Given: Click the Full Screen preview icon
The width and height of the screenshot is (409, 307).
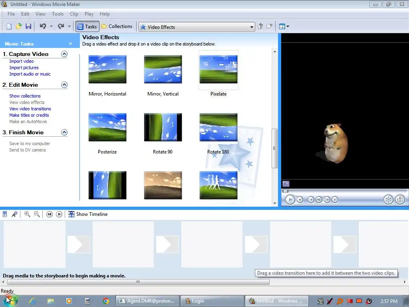Looking at the screenshot, I should [286, 184].
